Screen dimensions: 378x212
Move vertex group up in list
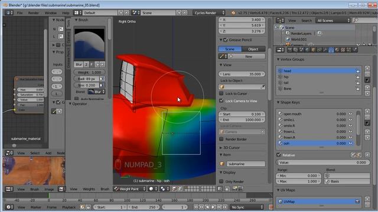(x=367, y=88)
